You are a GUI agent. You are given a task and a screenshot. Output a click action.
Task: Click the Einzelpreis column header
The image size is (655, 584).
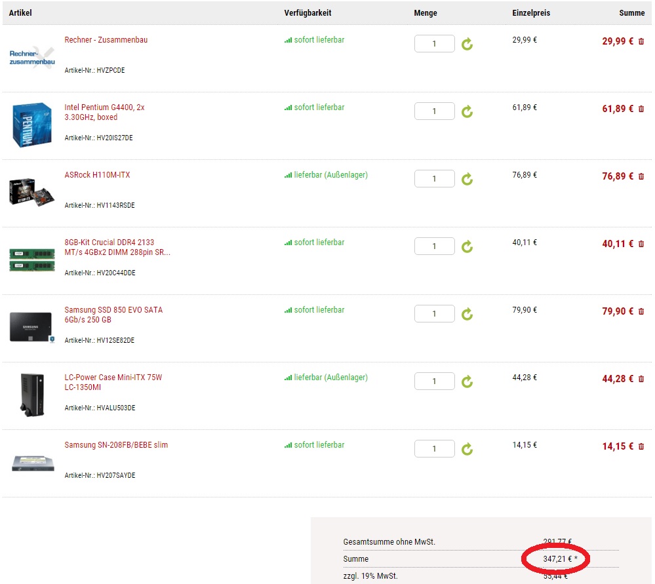point(531,13)
